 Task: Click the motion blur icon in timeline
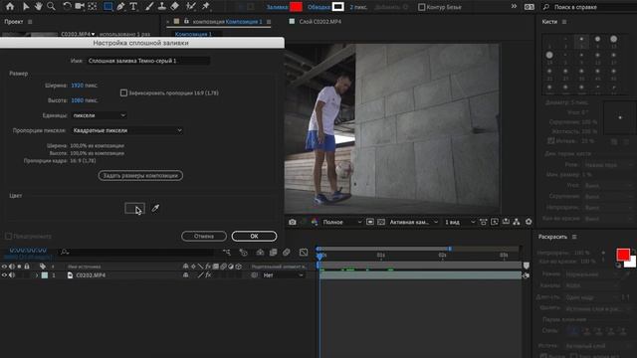point(287,253)
